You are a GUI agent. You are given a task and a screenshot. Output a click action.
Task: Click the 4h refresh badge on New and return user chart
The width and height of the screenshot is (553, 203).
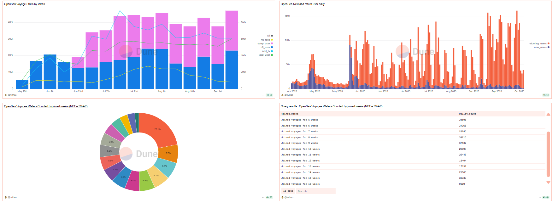tap(546, 95)
